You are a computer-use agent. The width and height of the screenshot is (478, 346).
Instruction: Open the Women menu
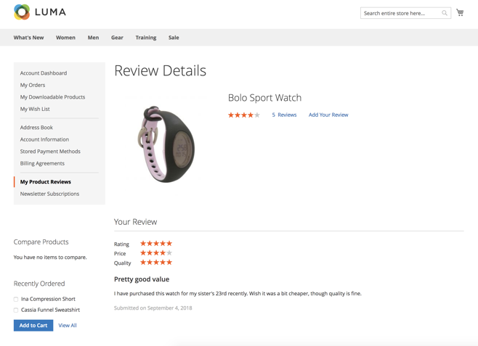tap(65, 37)
